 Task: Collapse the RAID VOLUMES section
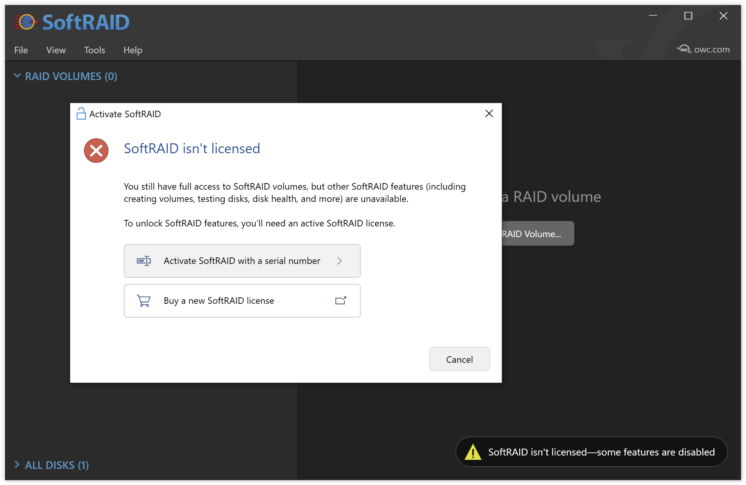click(17, 76)
